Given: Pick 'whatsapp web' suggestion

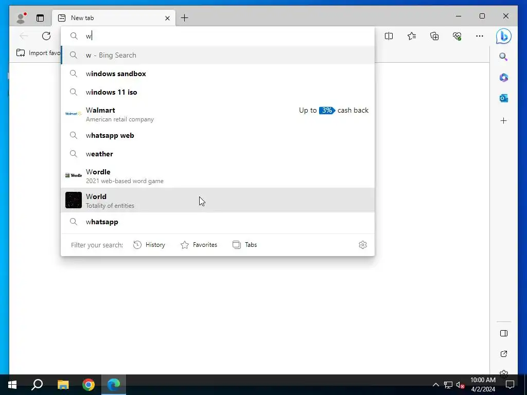Looking at the screenshot, I should click(218, 135).
